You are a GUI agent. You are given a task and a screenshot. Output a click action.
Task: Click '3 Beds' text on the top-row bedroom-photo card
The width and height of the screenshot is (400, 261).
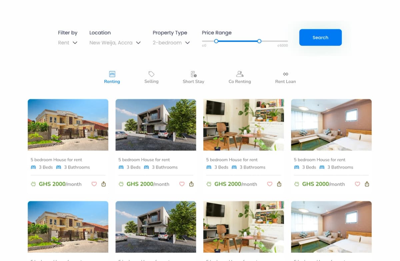click(x=309, y=167)
